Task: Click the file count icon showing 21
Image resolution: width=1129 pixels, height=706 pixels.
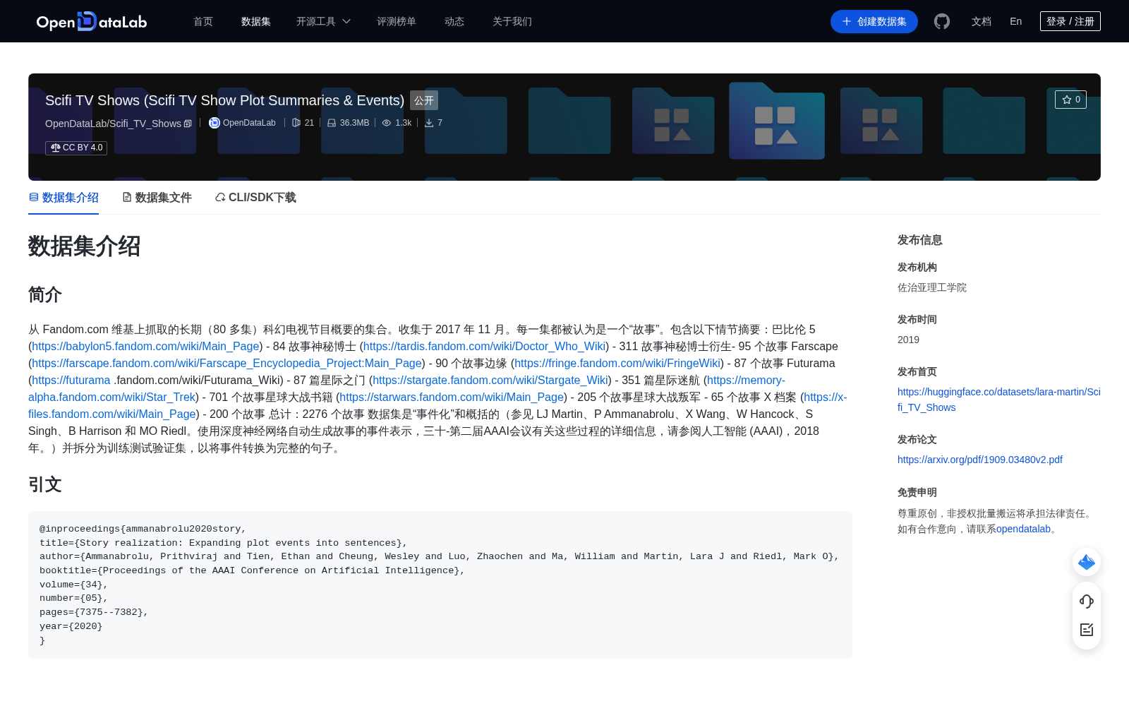Action: pos(296,123)
